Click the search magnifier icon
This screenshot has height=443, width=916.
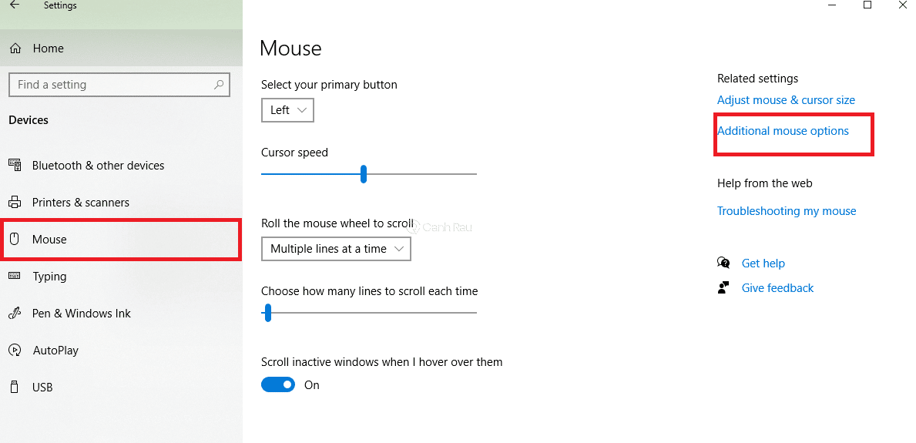(220, 85)
